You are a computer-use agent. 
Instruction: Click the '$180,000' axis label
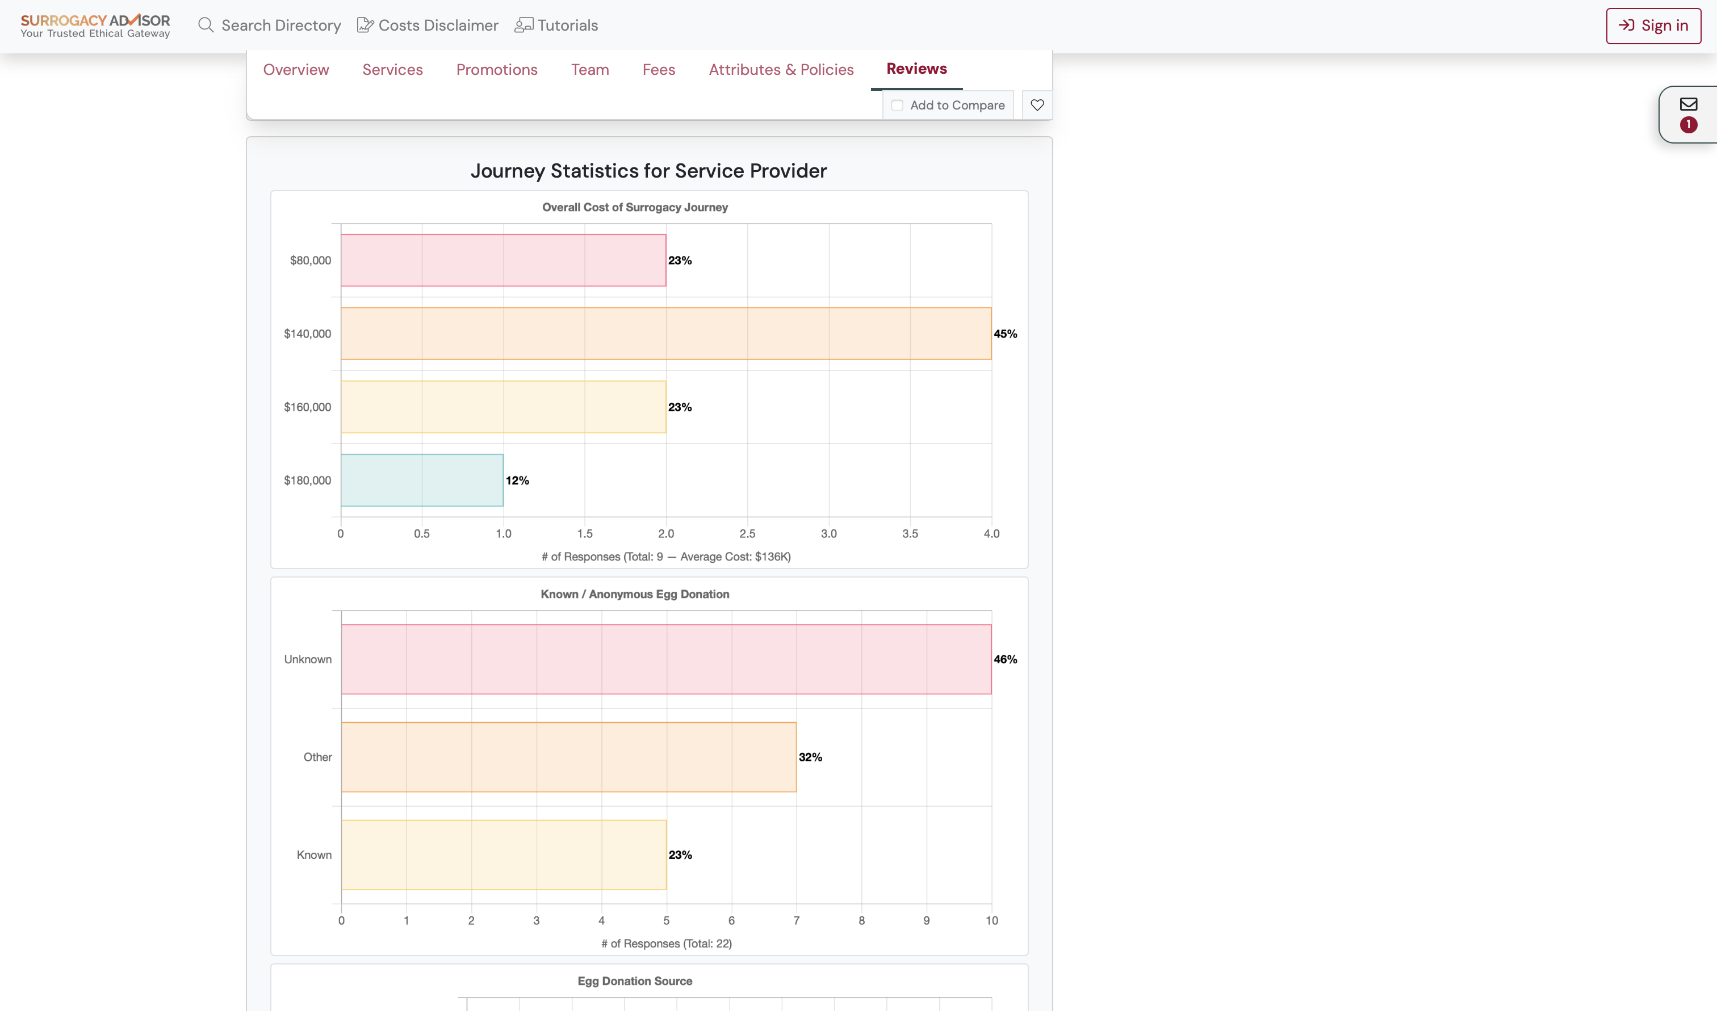(x=307, y=481)
